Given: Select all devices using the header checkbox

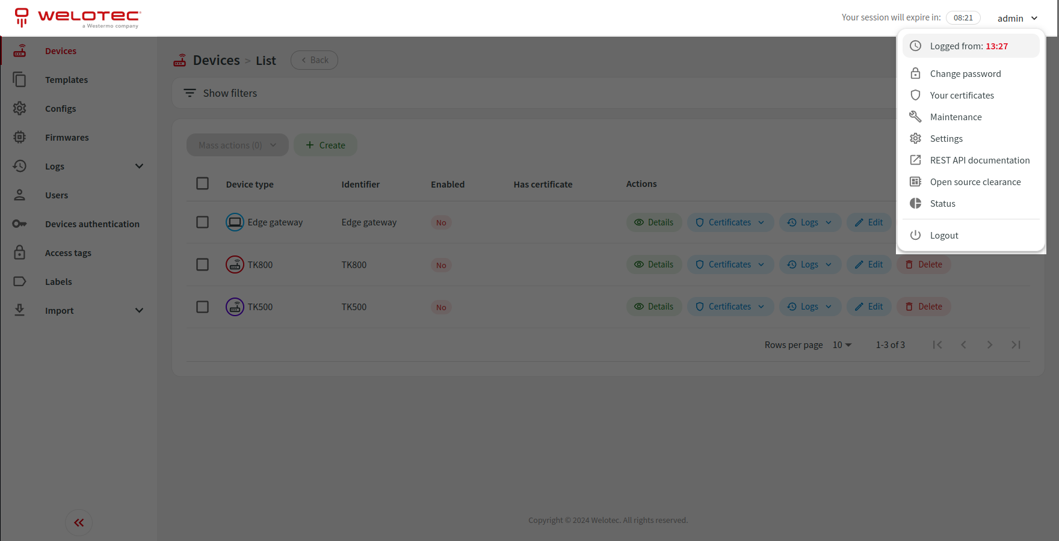Looking at the screenshot, I should point(202,183).
